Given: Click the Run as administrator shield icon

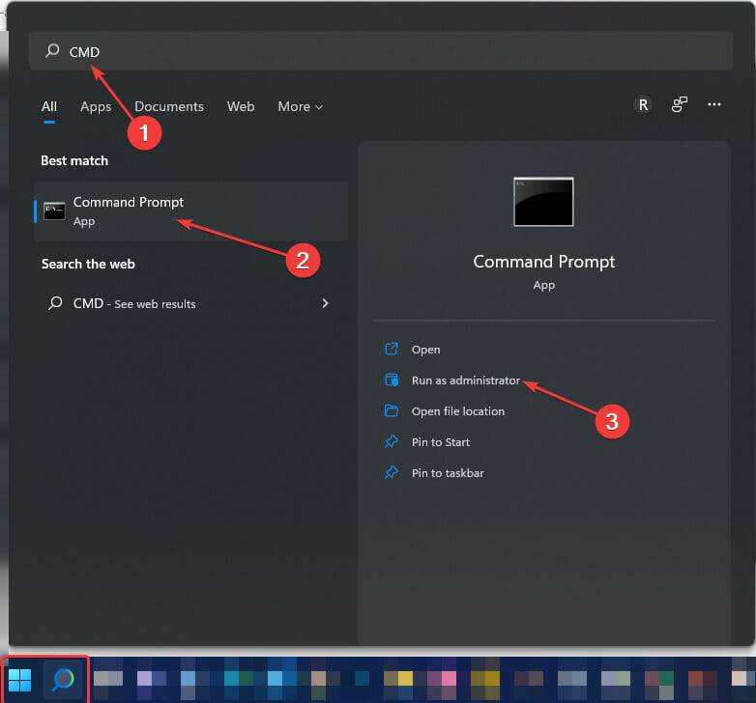Looking at the screenshot, I should coord(392,380).
